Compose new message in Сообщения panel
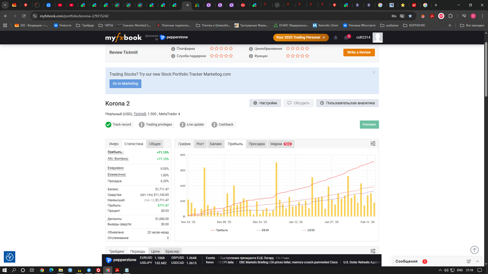Image resolution: width=488 pixels, height=274 pixels. (469, 261)
